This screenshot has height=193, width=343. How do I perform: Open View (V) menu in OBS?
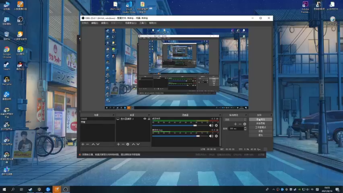(x=105, y=23)
